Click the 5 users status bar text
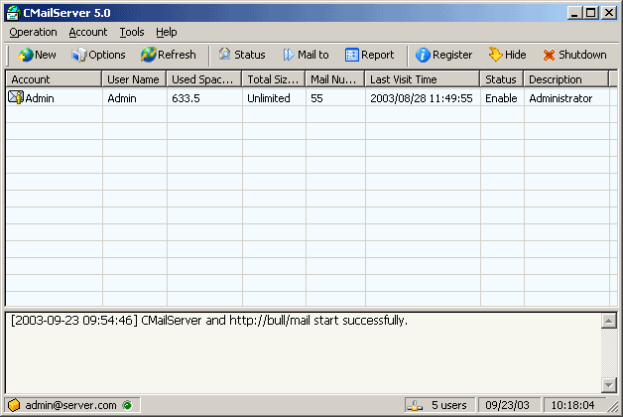This screenshot has height=417, width=623. click(449, 405)
